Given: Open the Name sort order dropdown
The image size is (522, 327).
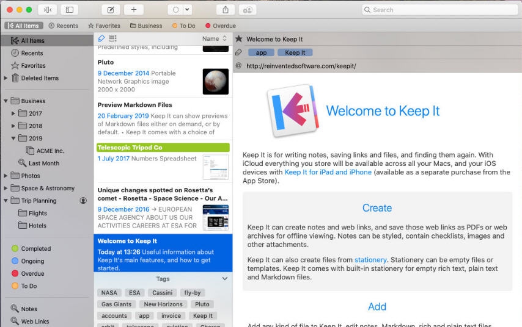Looking at the screenshot, I should 215,38.
